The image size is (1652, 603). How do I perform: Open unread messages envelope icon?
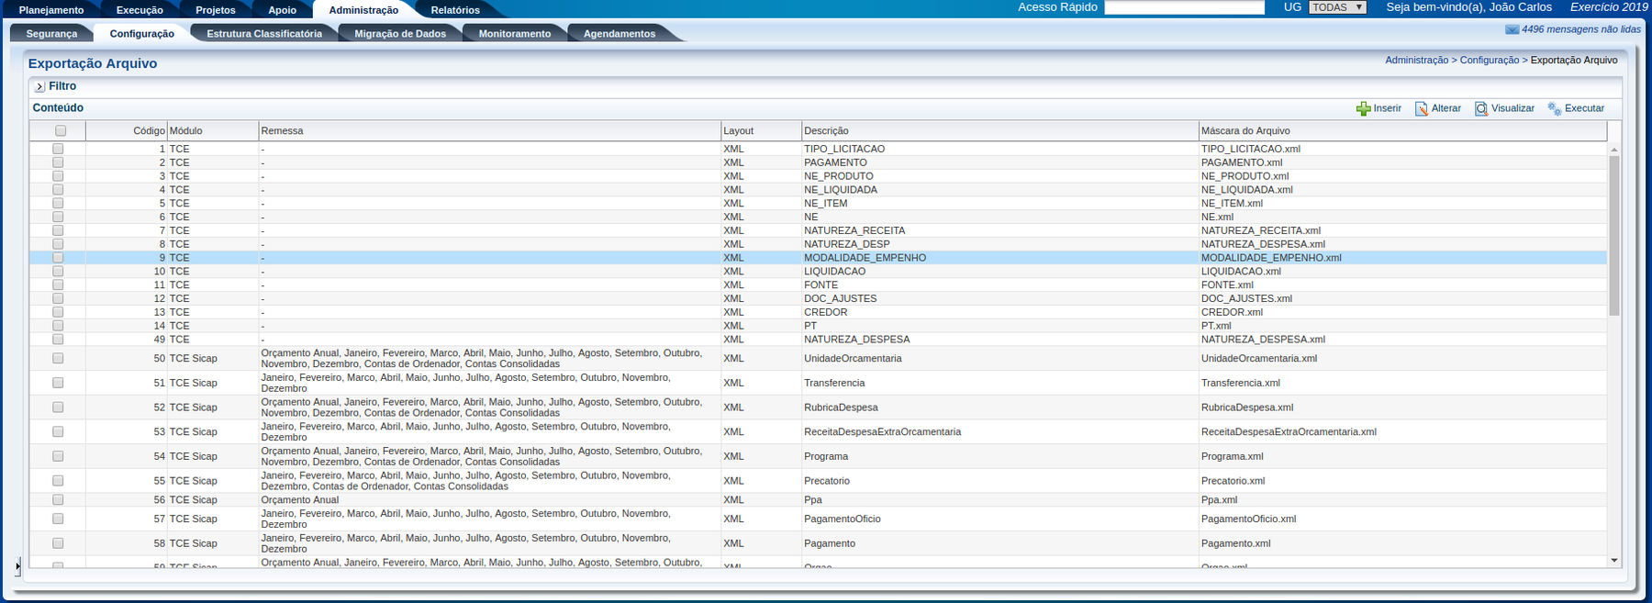point(1512,29)
